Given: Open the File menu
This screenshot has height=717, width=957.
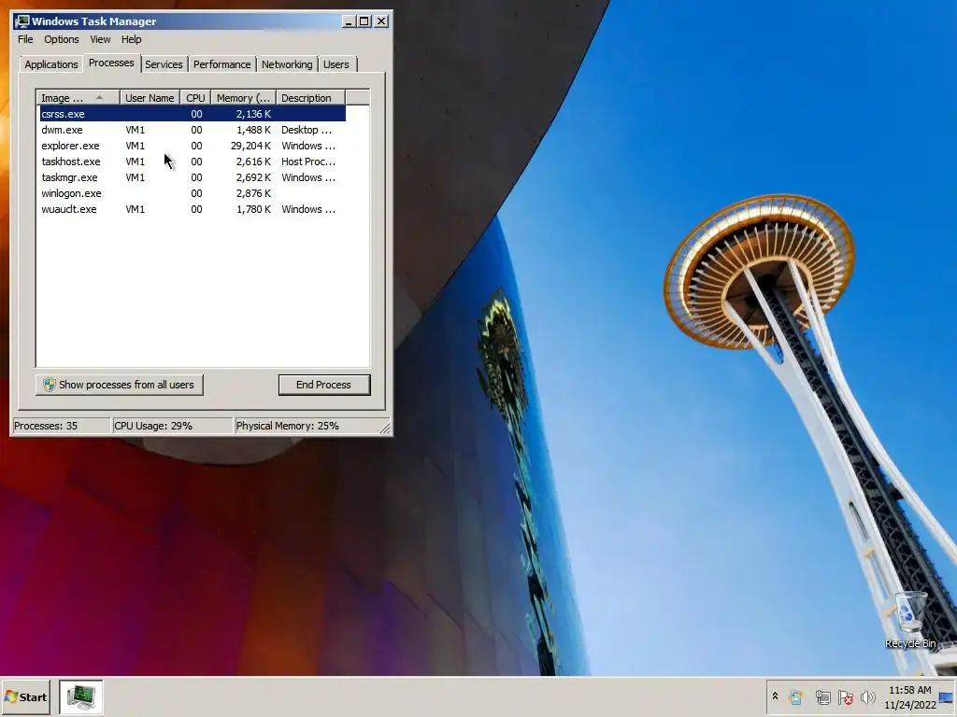Looking at the screenshot, I should click(25, 39).
